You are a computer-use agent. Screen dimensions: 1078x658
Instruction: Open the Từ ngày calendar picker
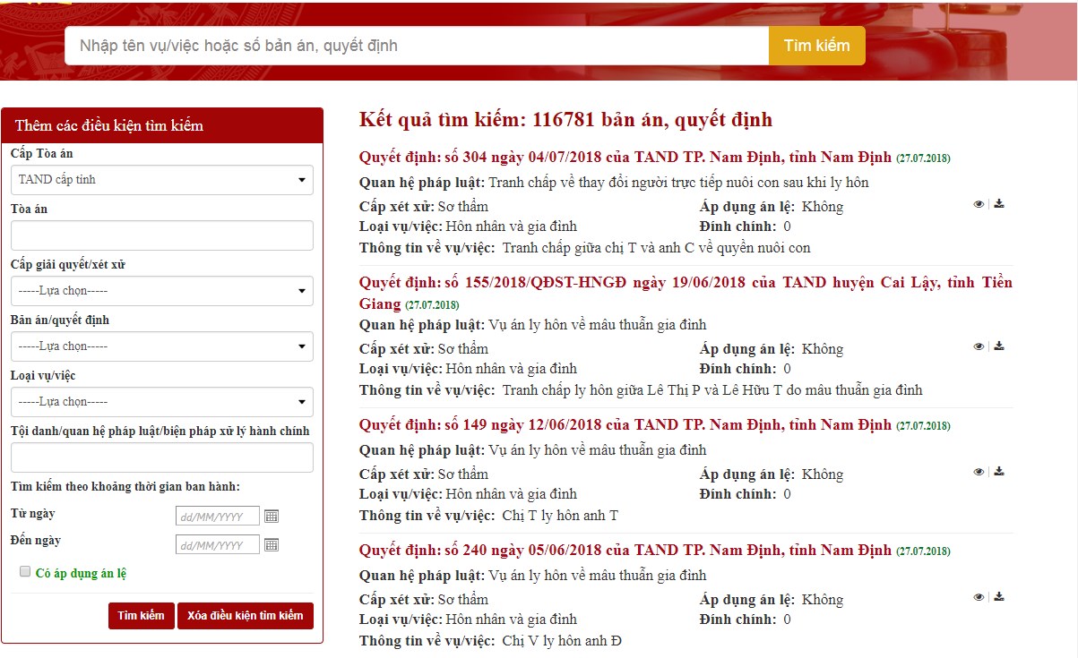[272, 517]
